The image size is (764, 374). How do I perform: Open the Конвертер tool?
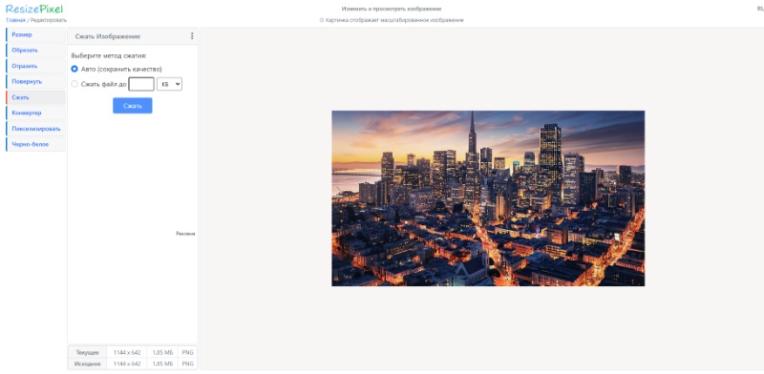coord(35,113)
